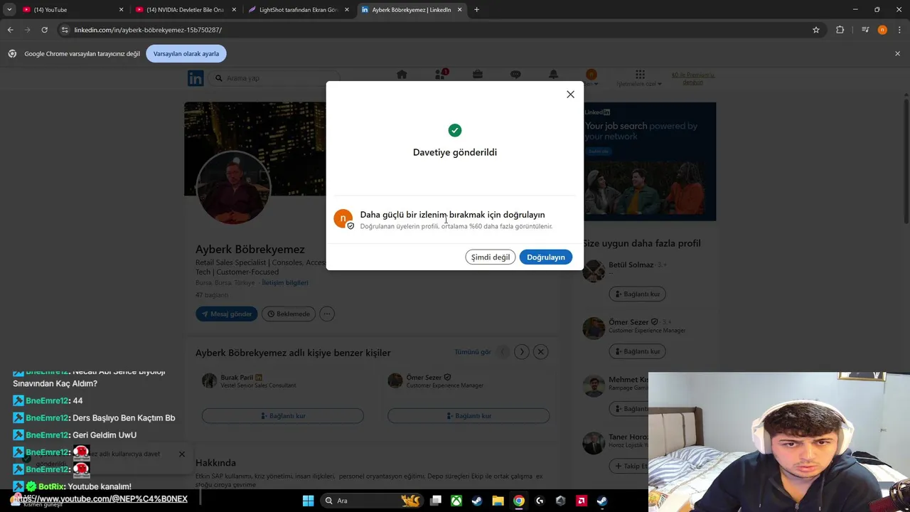This screenshot has width=910, height=512.
Task: Dismiss the similar people section
Action: tap(541, 351)
